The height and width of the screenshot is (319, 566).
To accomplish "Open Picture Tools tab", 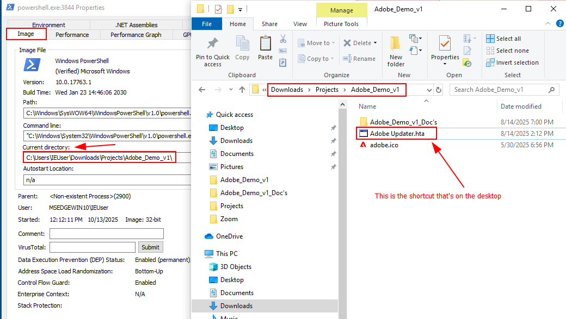I will (x=341, y=24).
